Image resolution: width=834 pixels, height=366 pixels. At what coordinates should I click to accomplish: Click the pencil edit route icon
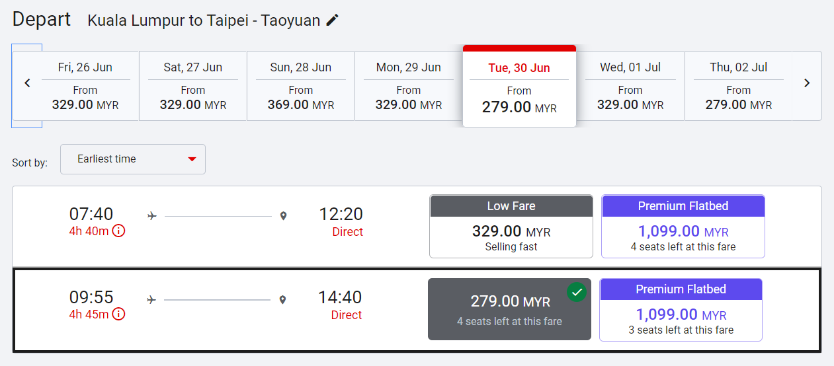pos(332,20)
